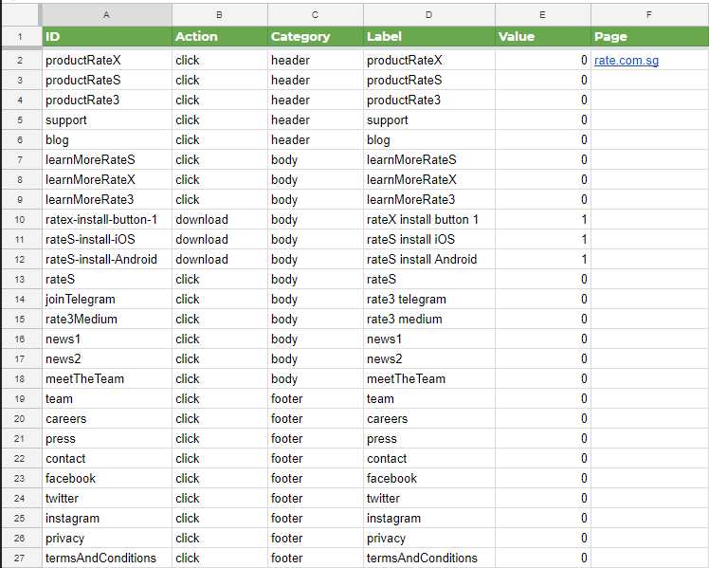709x568 pixels.
Task: Click click action in twitter row
Action: click(x=220, y=498)
